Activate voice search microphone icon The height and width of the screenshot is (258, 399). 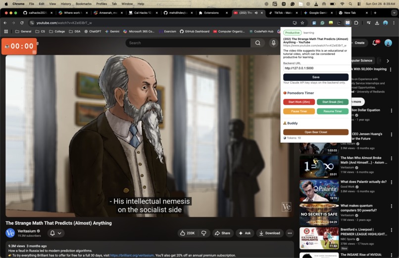point(274,43)
